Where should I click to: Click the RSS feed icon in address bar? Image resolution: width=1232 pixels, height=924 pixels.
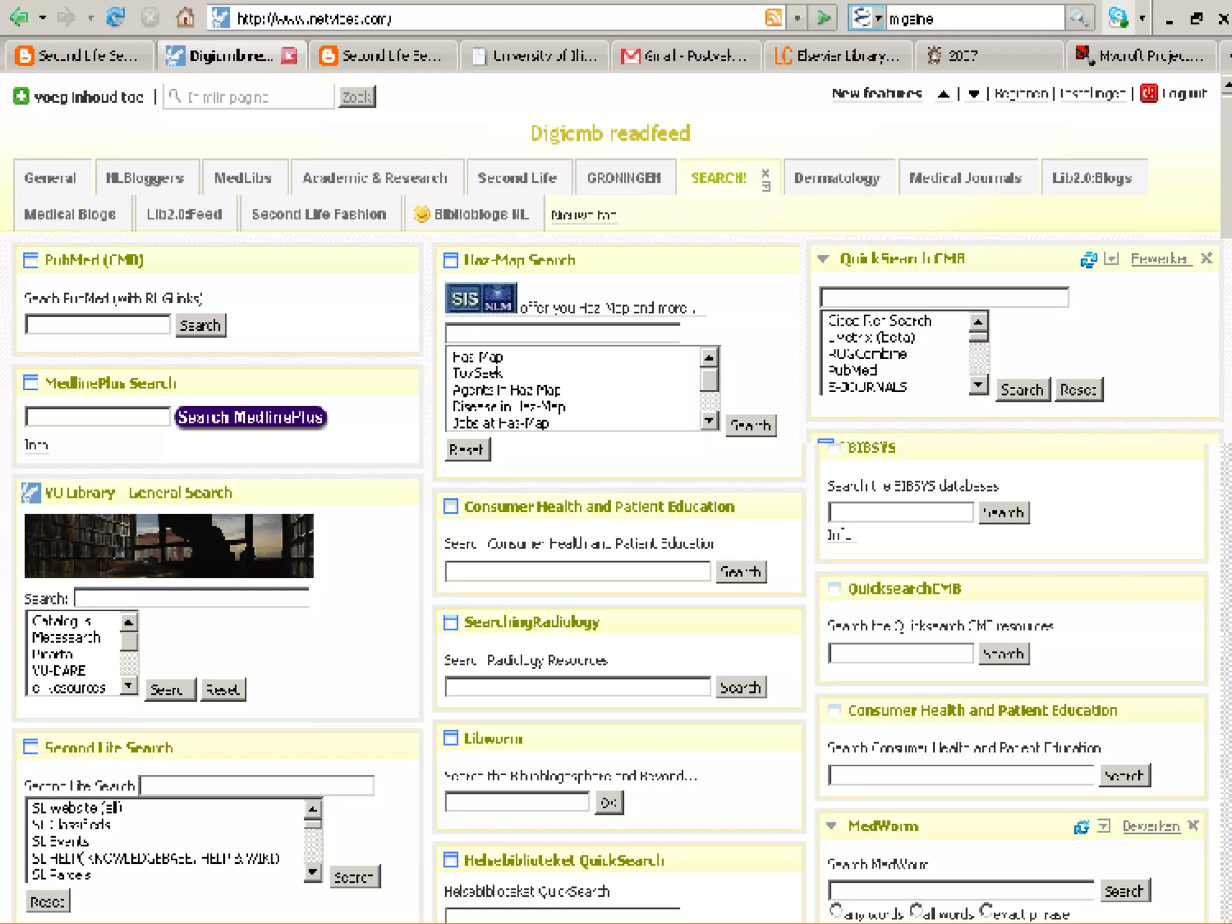774,18
